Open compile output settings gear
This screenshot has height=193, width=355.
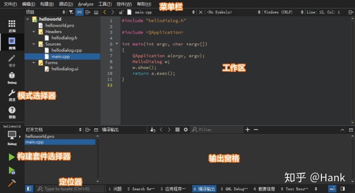click(x=186, y=130)
